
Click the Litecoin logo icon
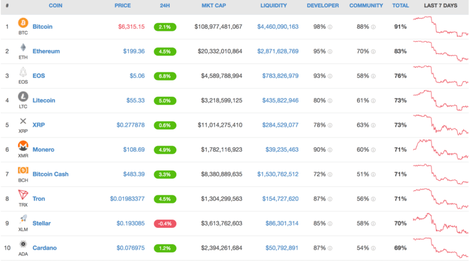[x=23, y=97]
